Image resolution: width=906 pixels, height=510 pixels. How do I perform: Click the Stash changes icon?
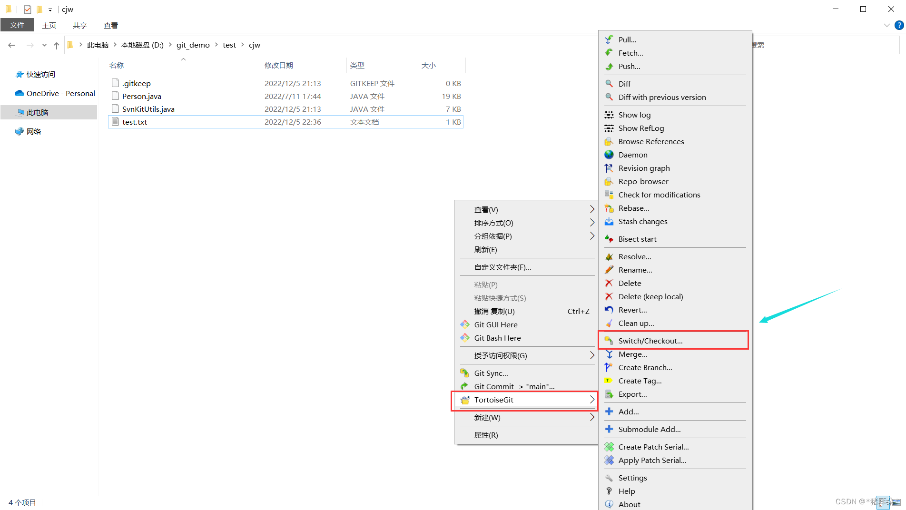pos(609,221)
